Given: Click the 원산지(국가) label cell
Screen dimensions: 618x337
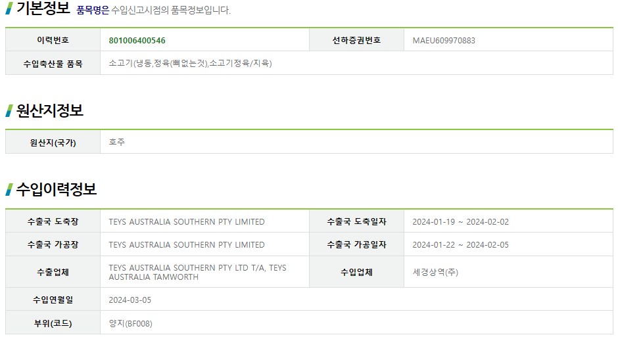Looking at the screenshot, I should (x=53, y=142).
